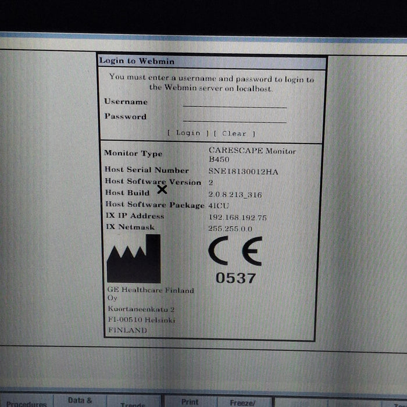Click the Host Serial Number label
Viewport: 407px width, 407px height.
point(147,170)
